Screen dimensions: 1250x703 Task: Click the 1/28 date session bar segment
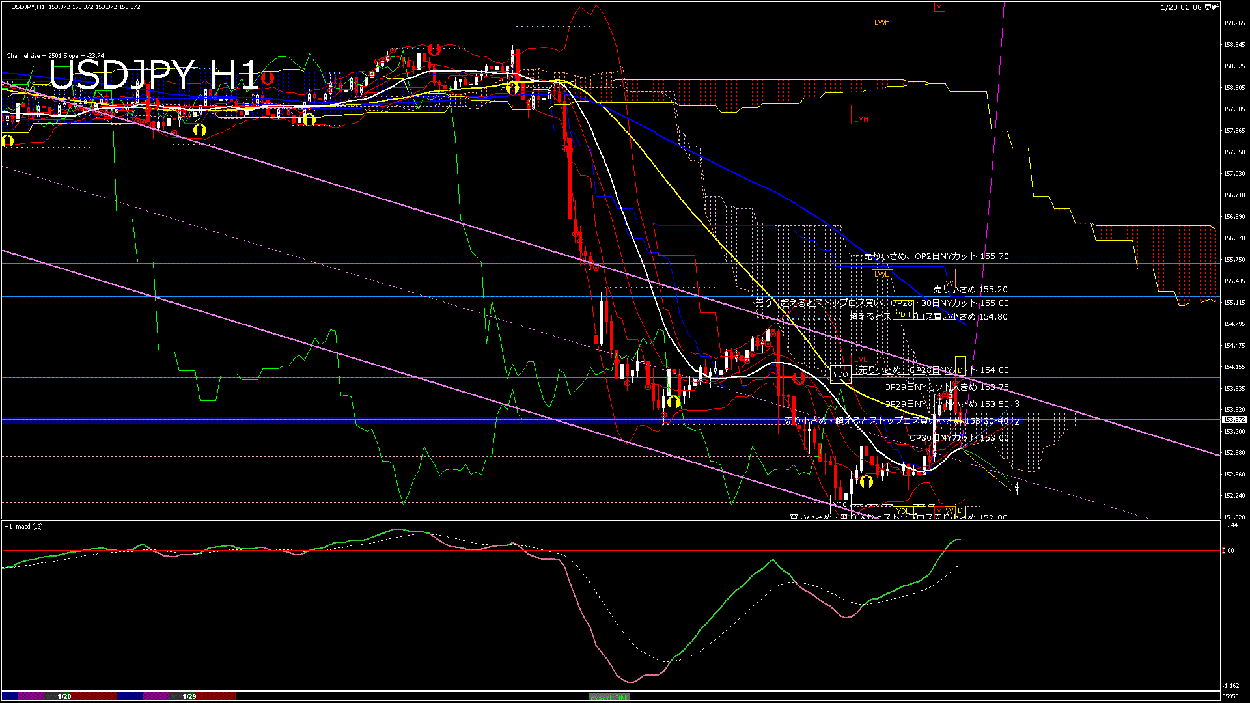coord(64,696)
